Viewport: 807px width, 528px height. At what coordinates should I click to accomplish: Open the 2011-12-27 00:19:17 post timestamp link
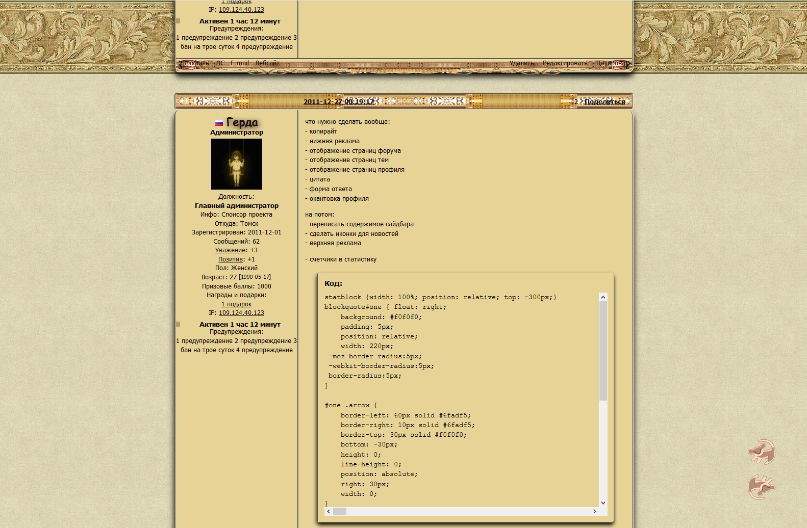pyautogui.click(x=338, y=102)
